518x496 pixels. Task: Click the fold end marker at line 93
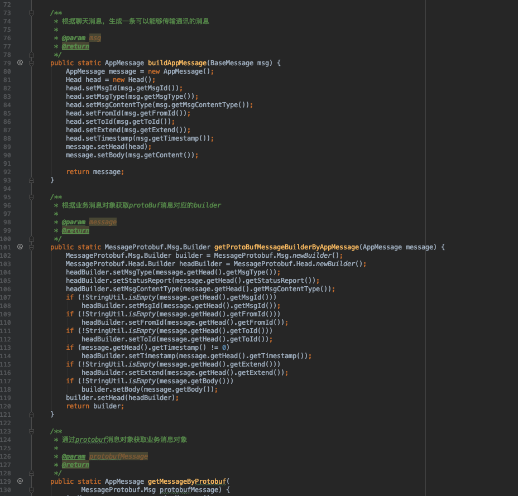pyautogui.click(x=32, y=180)
